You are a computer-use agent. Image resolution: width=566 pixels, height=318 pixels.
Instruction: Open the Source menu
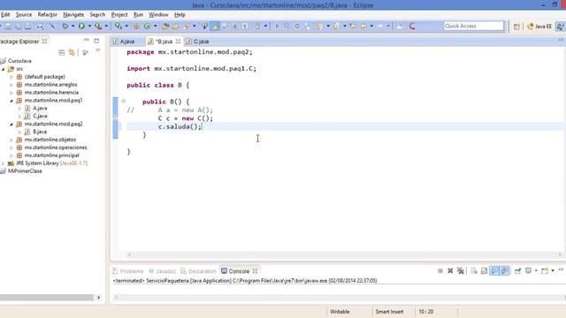pyautogui.click(x=24, y=14)
